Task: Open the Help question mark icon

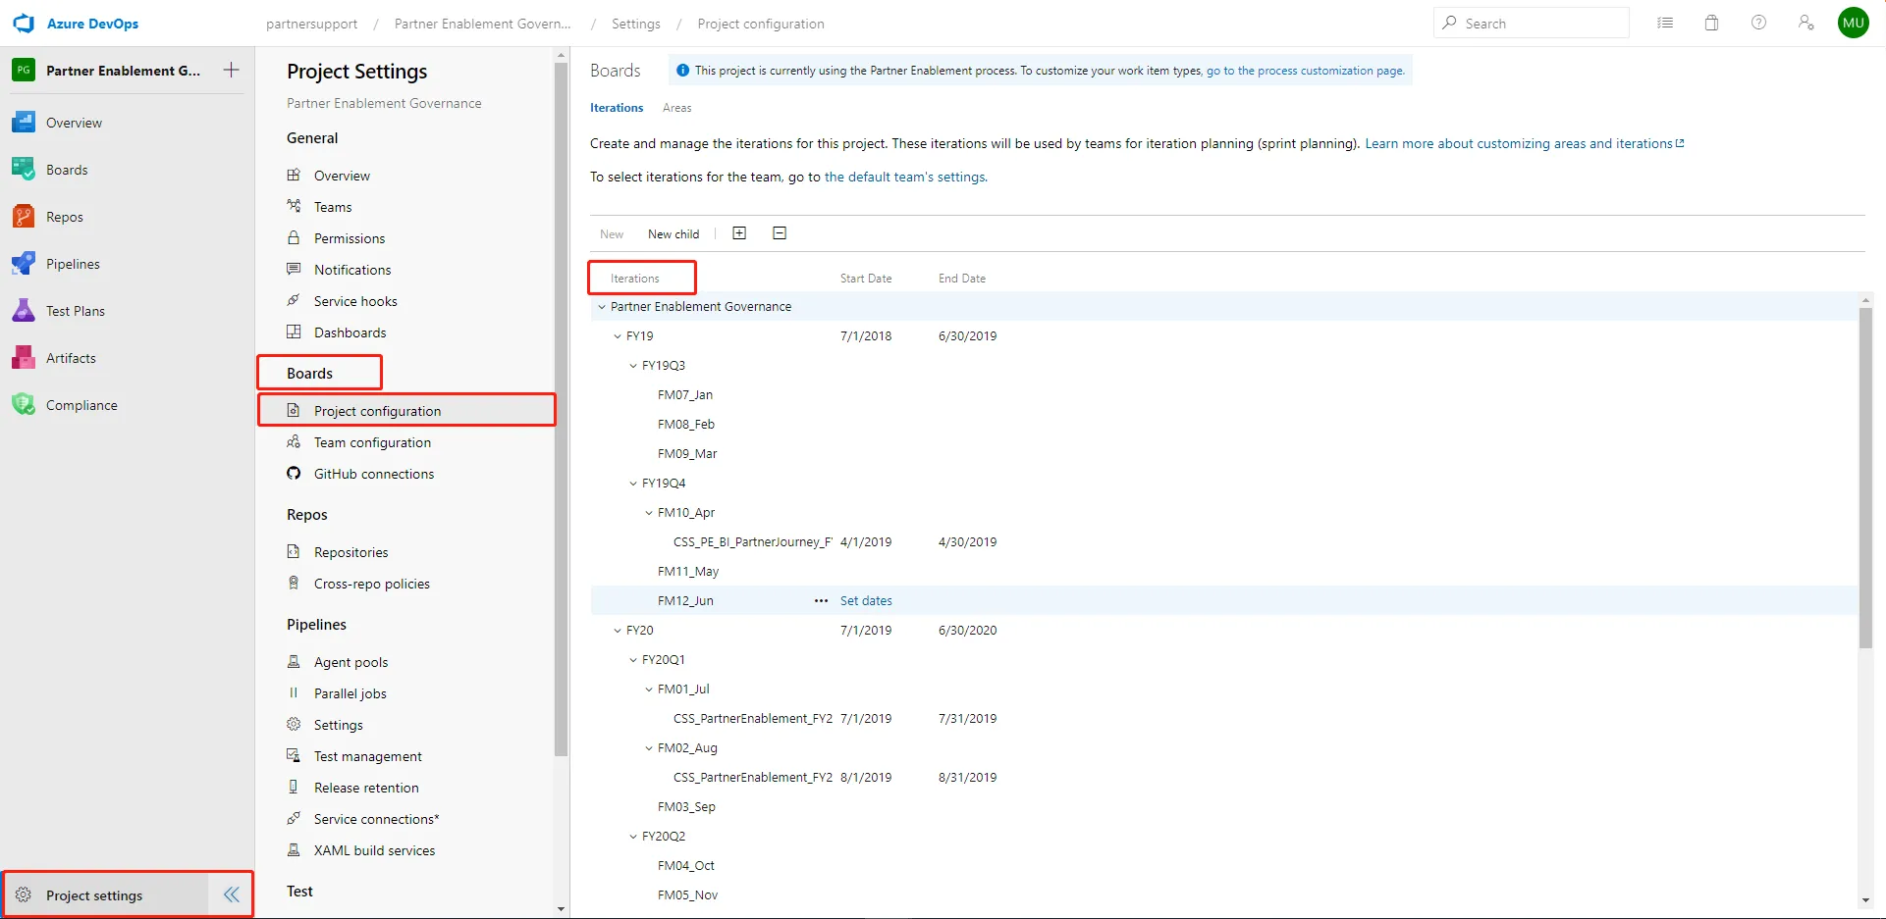Action: coord(1758,23)
